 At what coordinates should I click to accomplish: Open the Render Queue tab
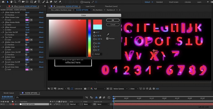[x=9, y=93]
